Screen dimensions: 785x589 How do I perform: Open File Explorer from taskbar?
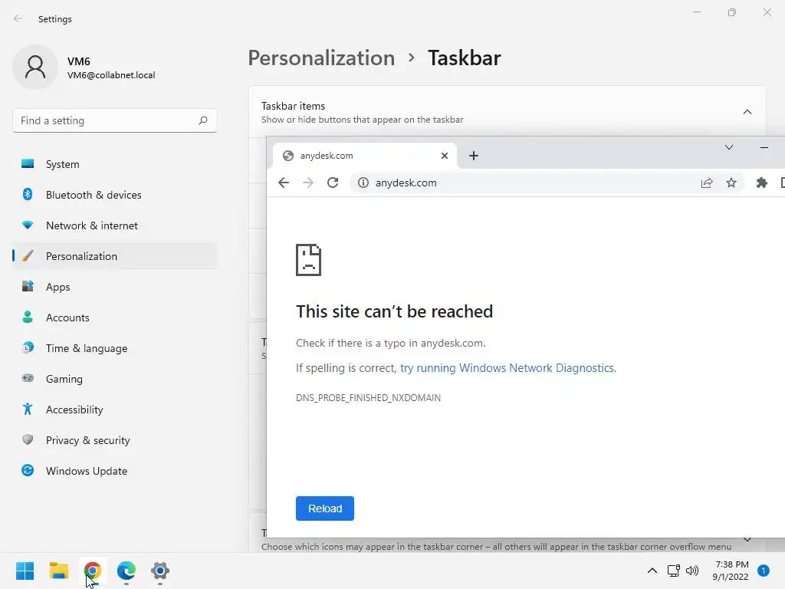tap(59, 571)
